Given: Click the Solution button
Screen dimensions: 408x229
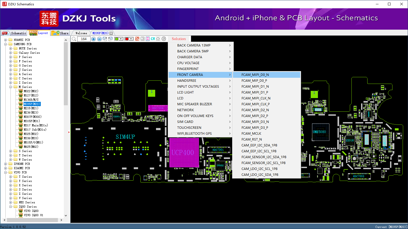Looking at the screenshot, I should 179,39.
